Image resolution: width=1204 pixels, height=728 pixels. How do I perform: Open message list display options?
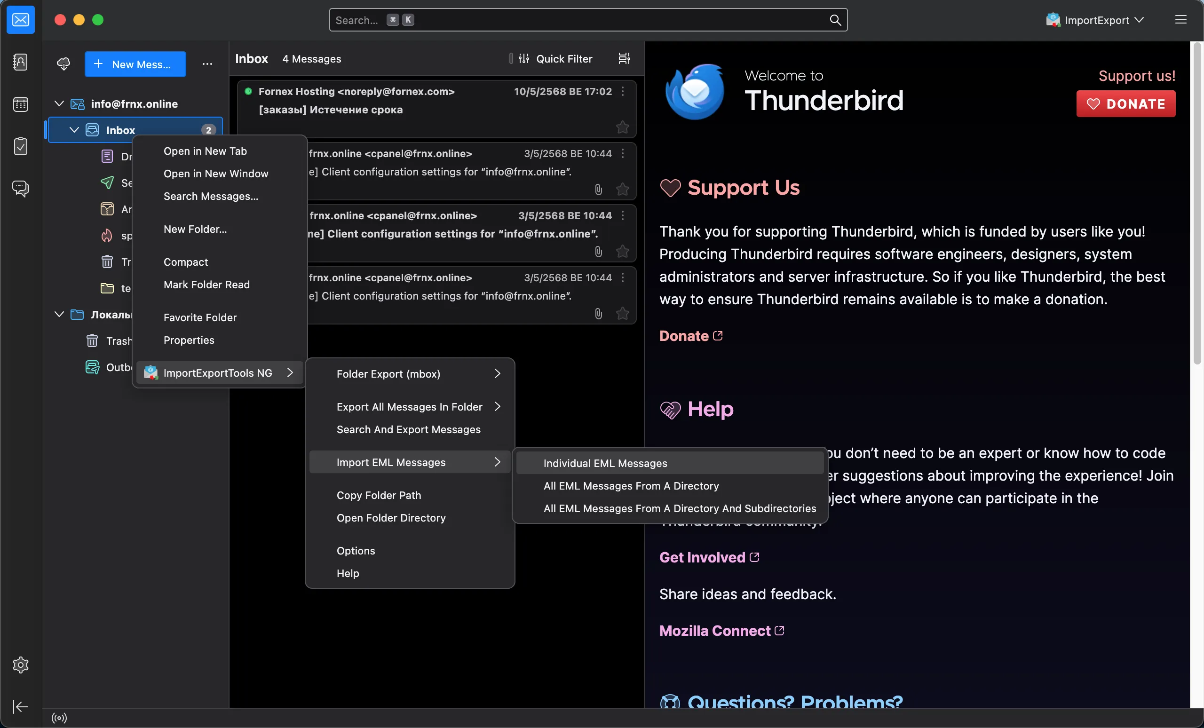click(x=624, y=59)
